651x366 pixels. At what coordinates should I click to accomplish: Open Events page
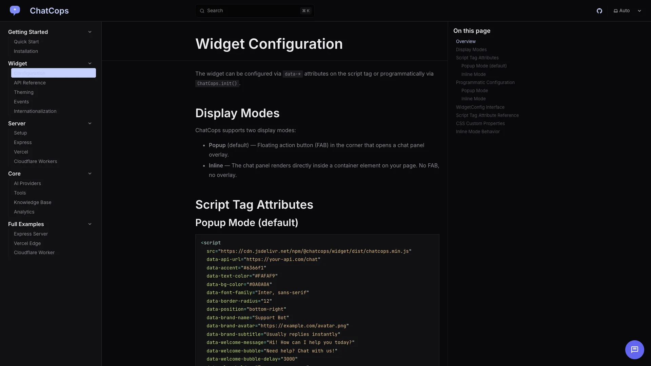point(21,102)
